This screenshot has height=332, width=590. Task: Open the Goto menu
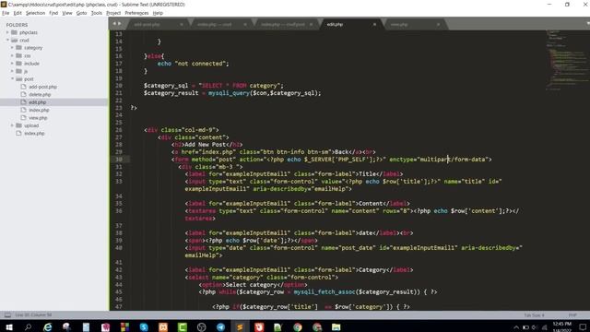[81, 13]
